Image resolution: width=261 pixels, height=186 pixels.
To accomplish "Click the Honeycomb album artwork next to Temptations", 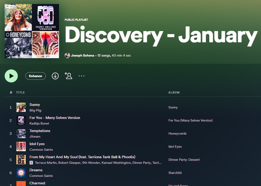I will [21, 133].
